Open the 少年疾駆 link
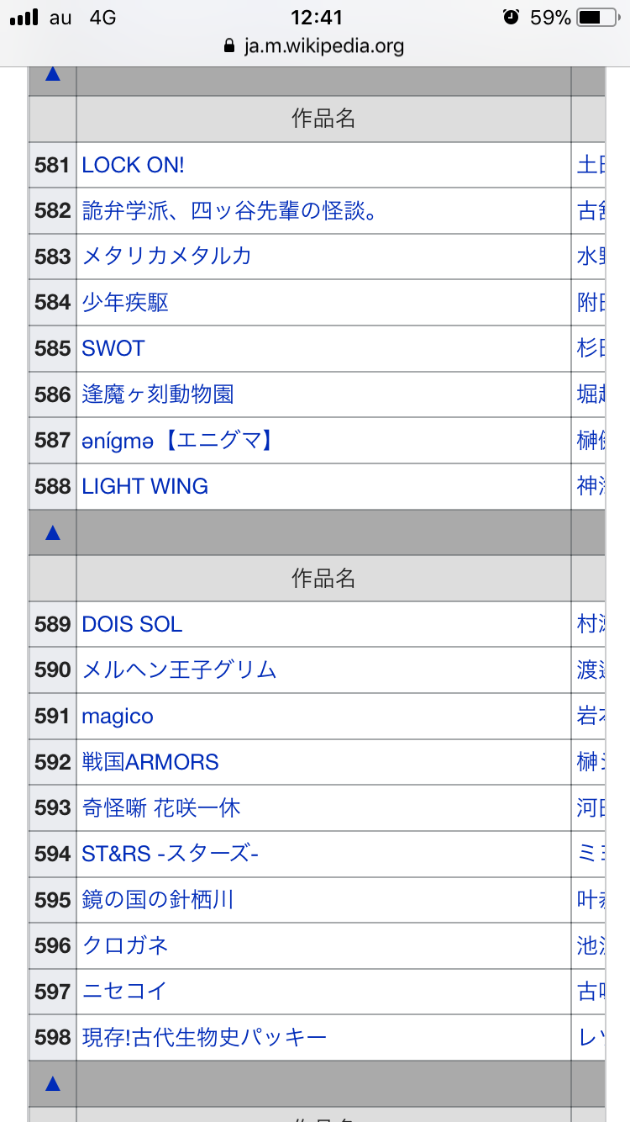 [x=125, y=303]
